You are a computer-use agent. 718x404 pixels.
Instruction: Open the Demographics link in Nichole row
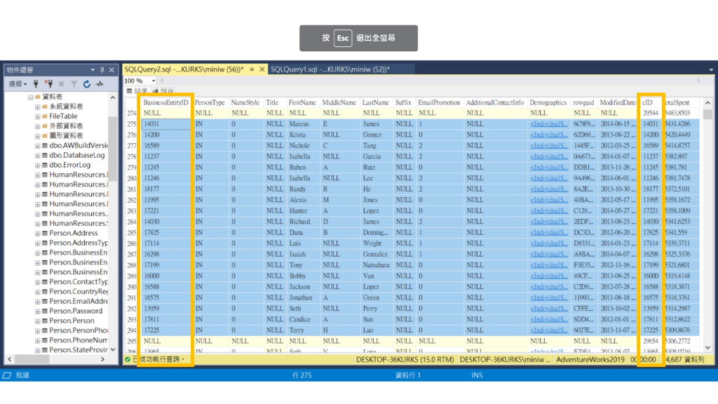(x=548, y=146)
